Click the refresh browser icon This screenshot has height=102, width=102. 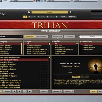tap(24, 92)
